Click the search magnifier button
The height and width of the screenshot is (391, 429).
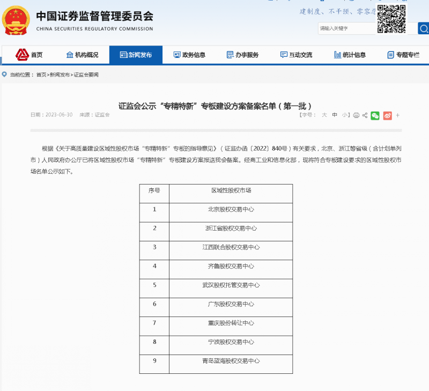coord(423,28)
